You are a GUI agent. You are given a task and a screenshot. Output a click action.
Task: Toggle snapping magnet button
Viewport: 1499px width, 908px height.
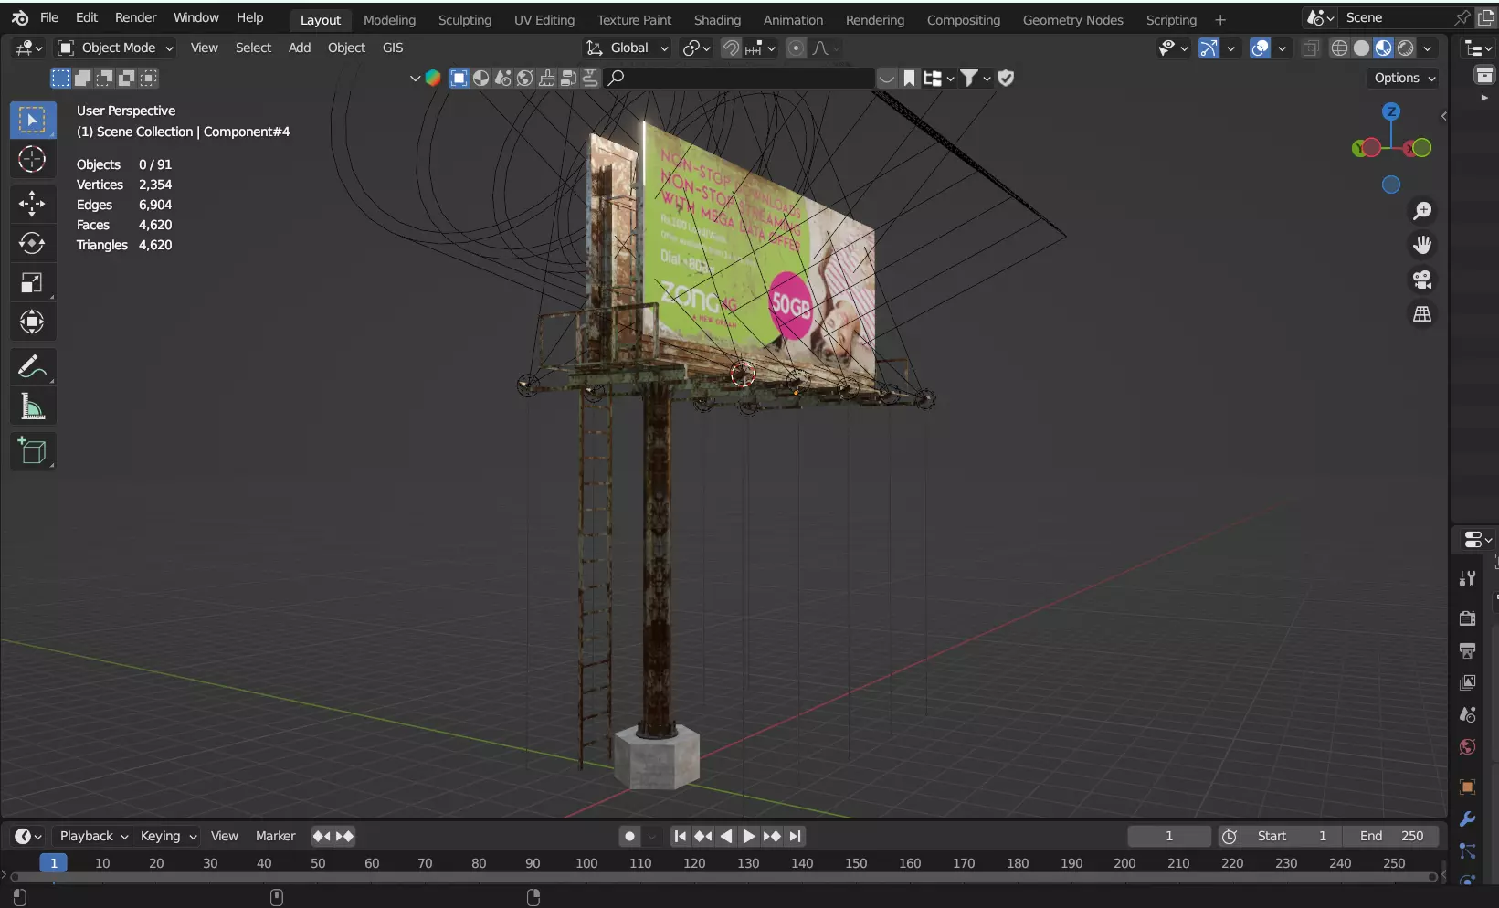[731, 48]
